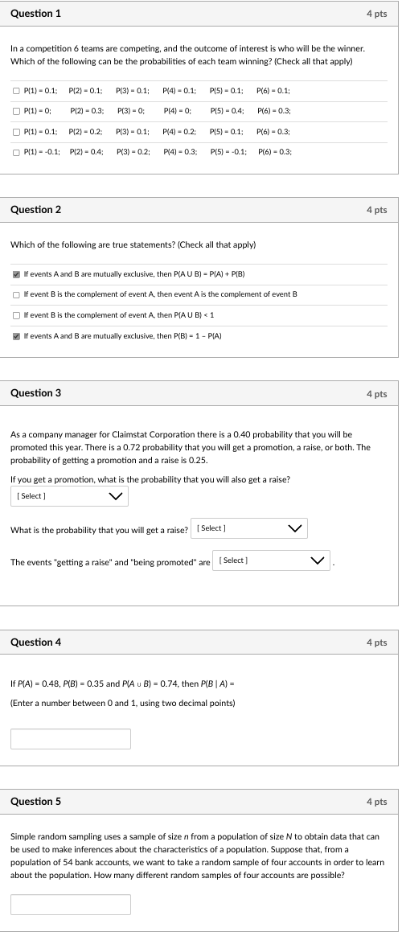
Task: Open dropdown for events raise and promoted relationship
Action: pos(272,560)
